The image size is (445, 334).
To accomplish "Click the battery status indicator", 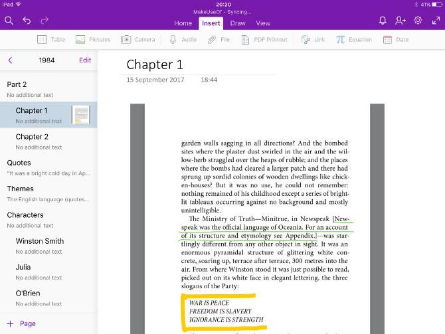I will click(x=437, y=4).
